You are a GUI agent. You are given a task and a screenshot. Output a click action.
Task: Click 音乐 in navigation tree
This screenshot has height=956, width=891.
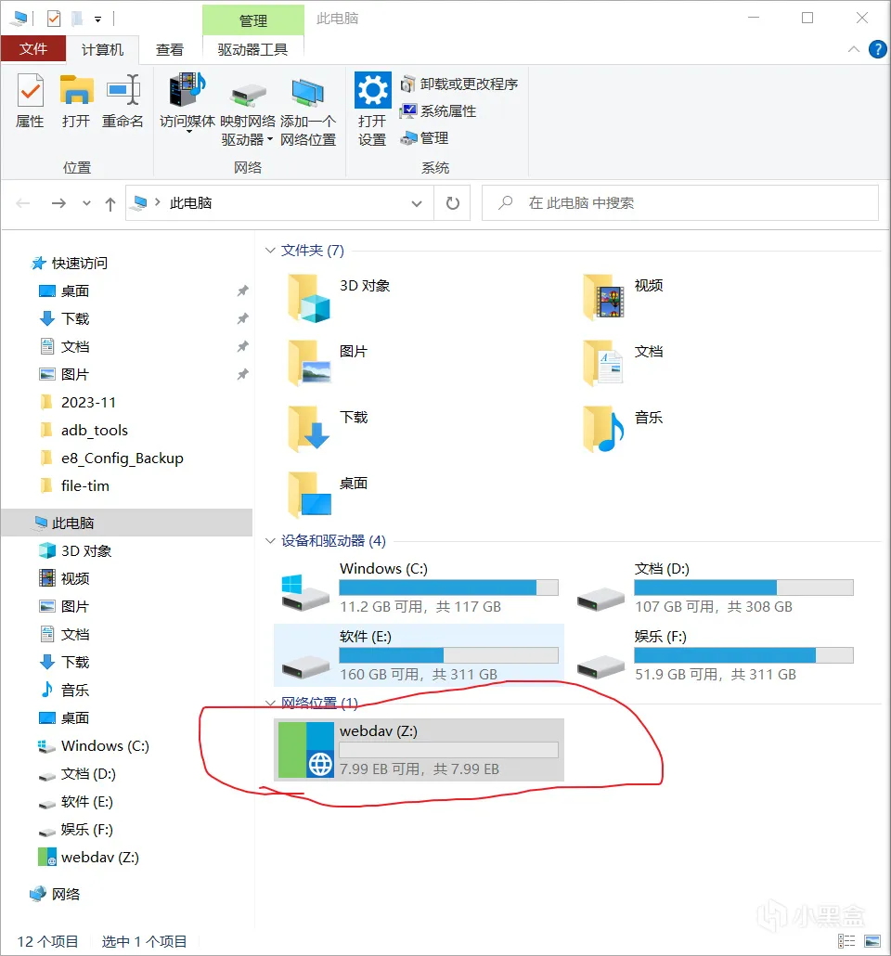(75, 691)
